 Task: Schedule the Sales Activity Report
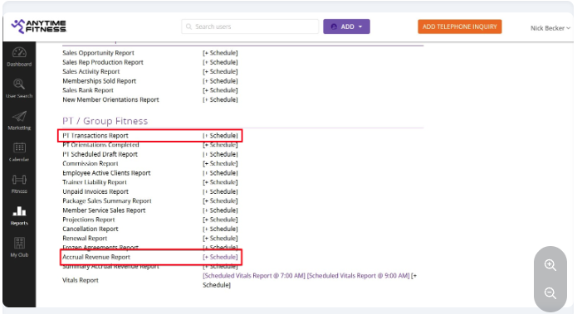(x=220, y=71)
